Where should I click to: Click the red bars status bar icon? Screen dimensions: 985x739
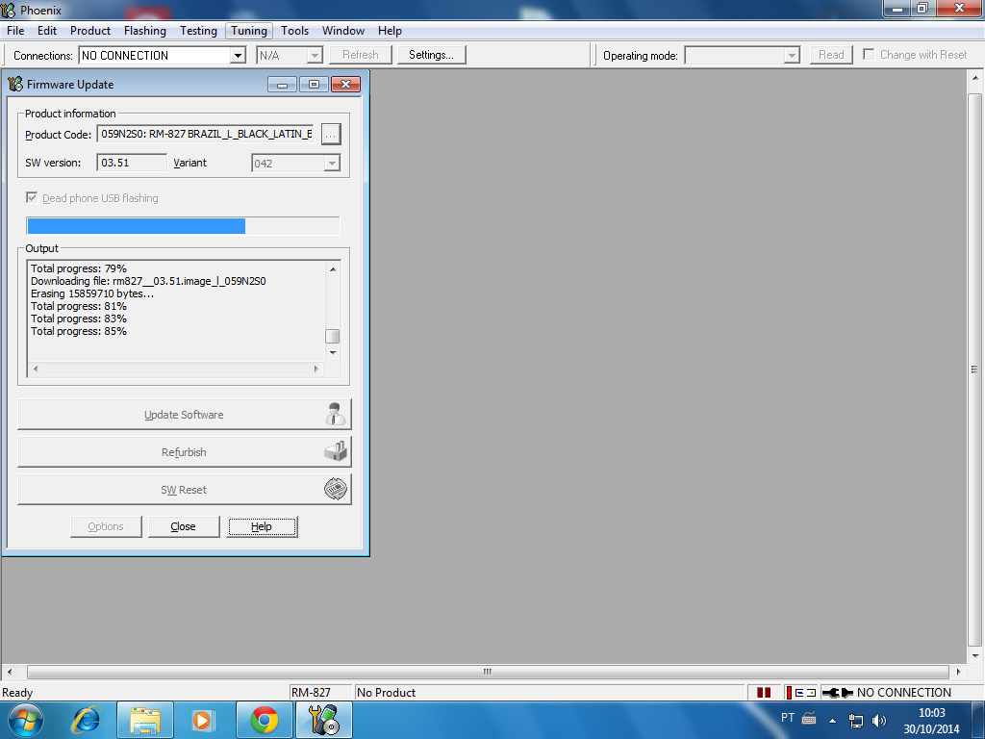pyautogui.click(x=764, y=693)
